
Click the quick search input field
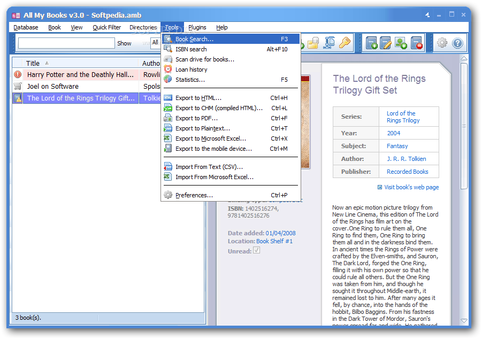[x=66, y=43]
